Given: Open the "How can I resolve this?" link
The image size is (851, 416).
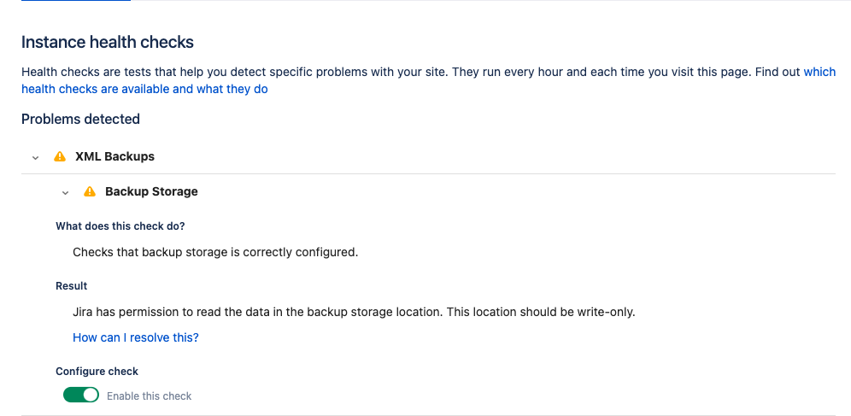Looking at the screenshot, I should tap(136, 337).
